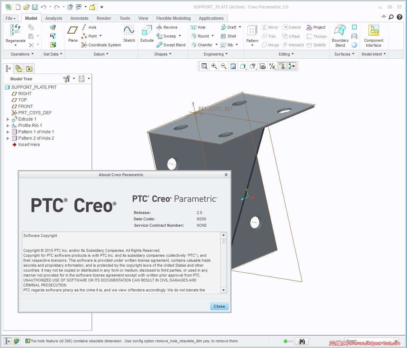
Task: Switch to the Analysis tab
Action: pos(53,18)
